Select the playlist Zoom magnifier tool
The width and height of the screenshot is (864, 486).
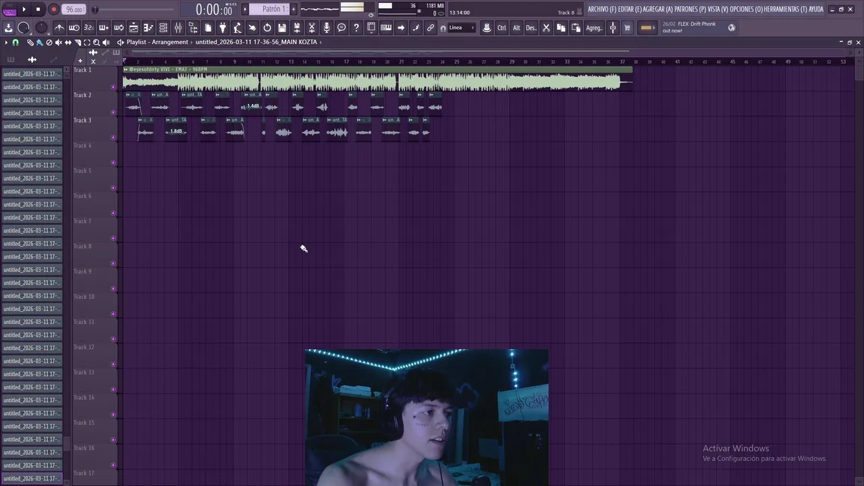[97, 43]
